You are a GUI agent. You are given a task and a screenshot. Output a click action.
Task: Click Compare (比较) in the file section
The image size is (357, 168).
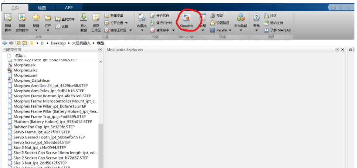[62, 26]
